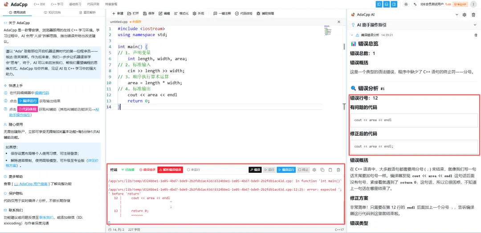Create new file with 新建
481x233 pixels.
point(118,13)
